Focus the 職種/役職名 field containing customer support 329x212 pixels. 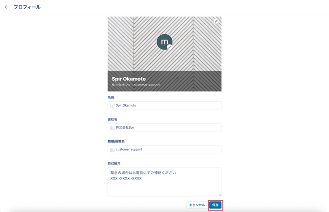click(167, 149)
